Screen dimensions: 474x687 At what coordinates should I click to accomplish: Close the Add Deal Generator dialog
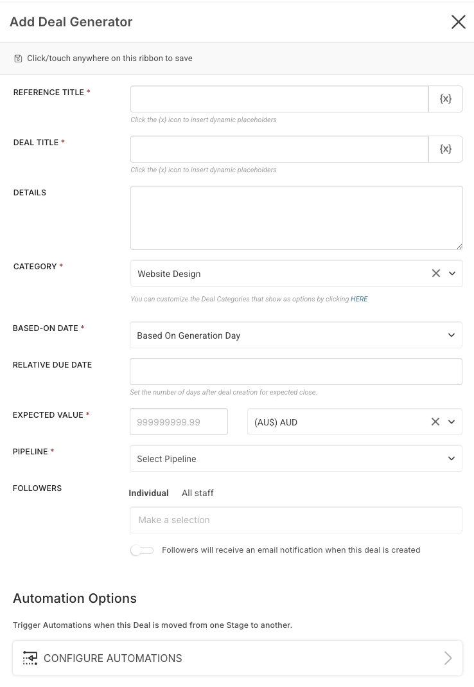click(458, 21)
